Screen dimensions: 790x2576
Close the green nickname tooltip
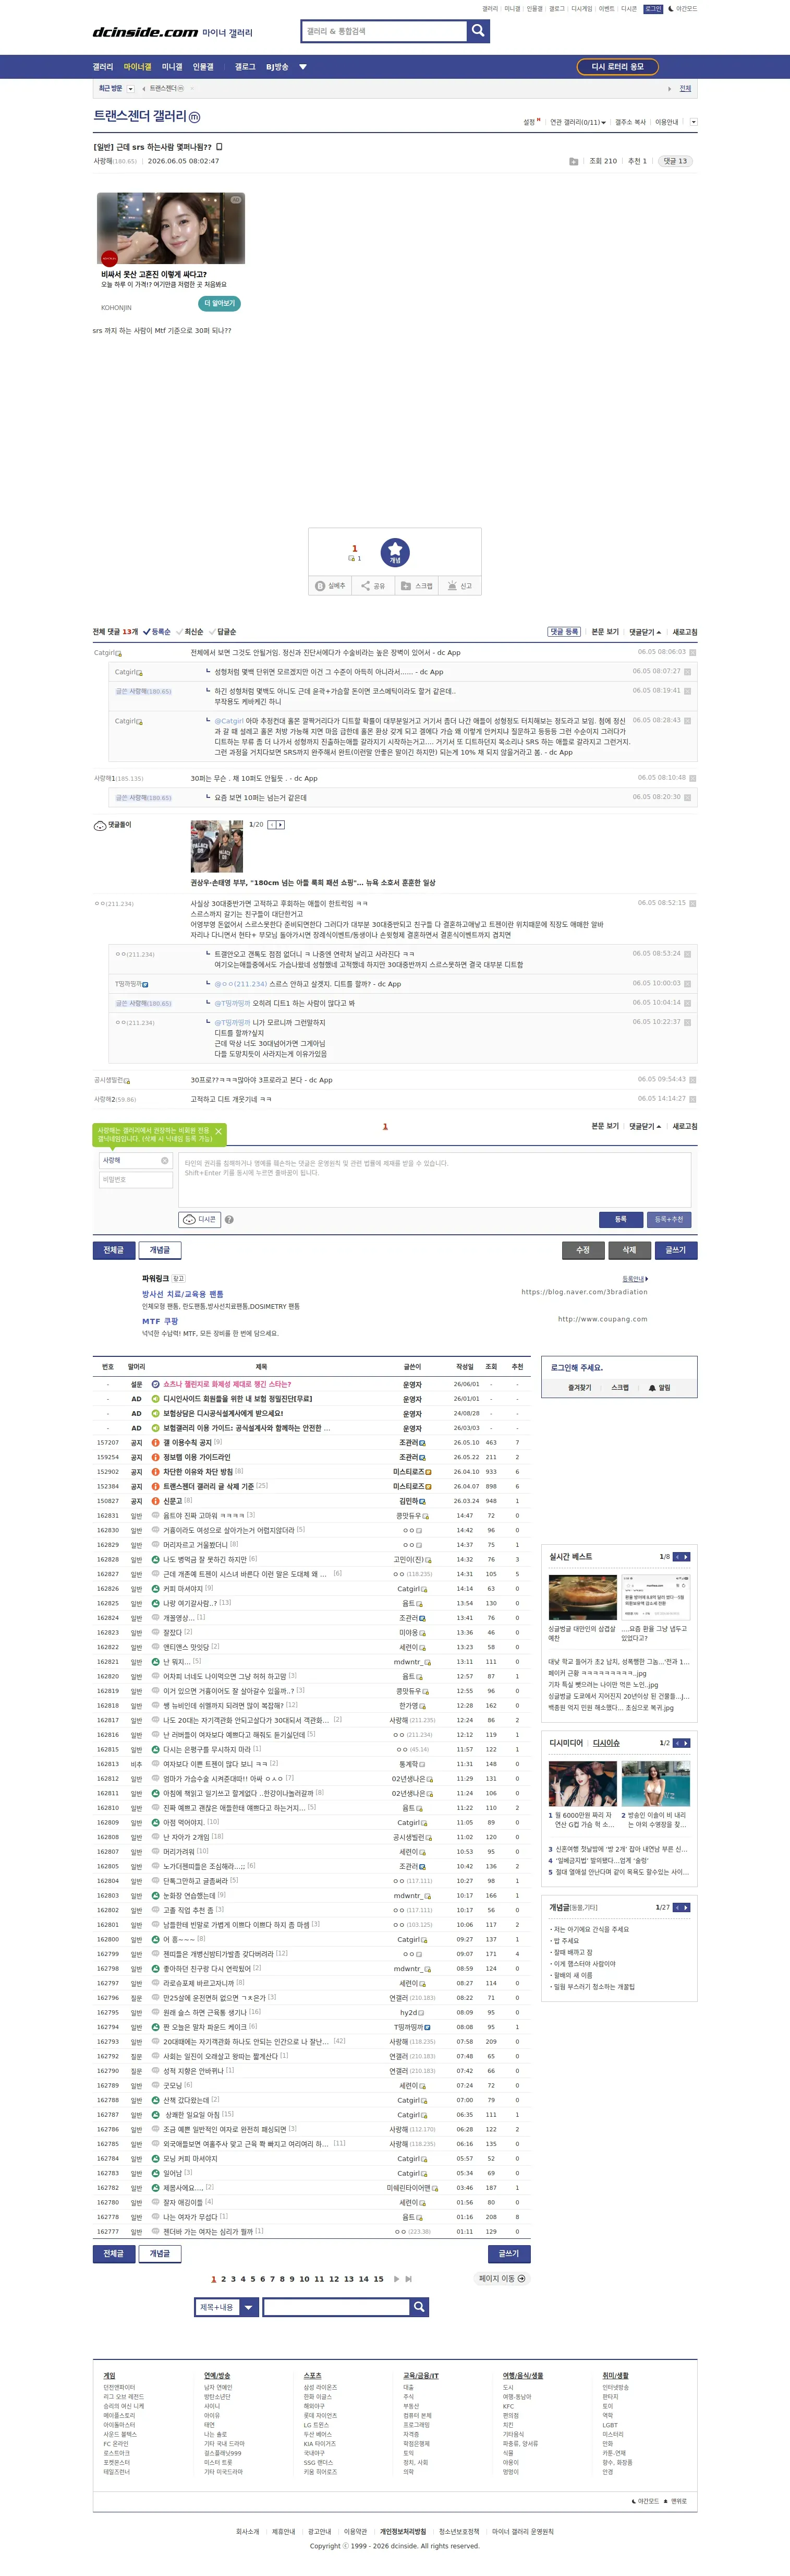[x=218, y=1132]
